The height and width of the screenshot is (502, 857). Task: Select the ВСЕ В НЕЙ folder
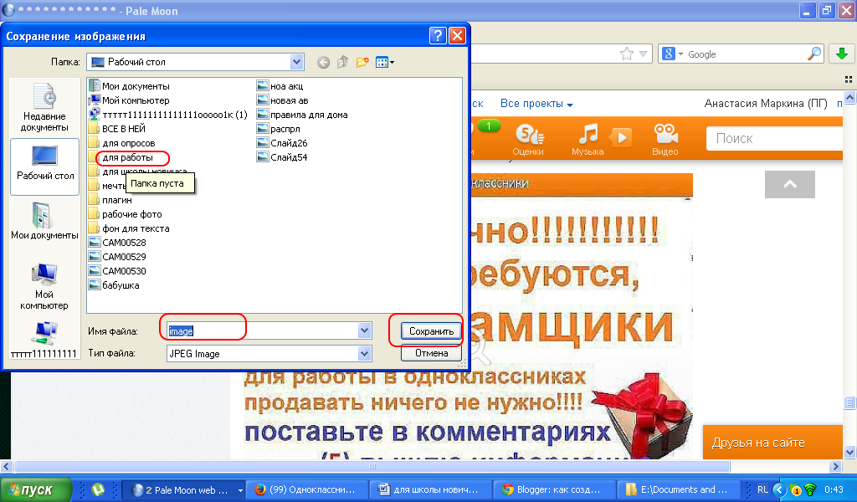(117, 128)
